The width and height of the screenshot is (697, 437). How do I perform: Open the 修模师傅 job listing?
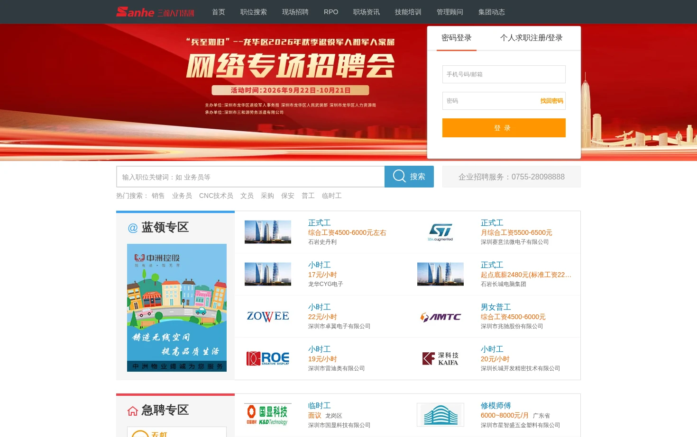(496, 405)
